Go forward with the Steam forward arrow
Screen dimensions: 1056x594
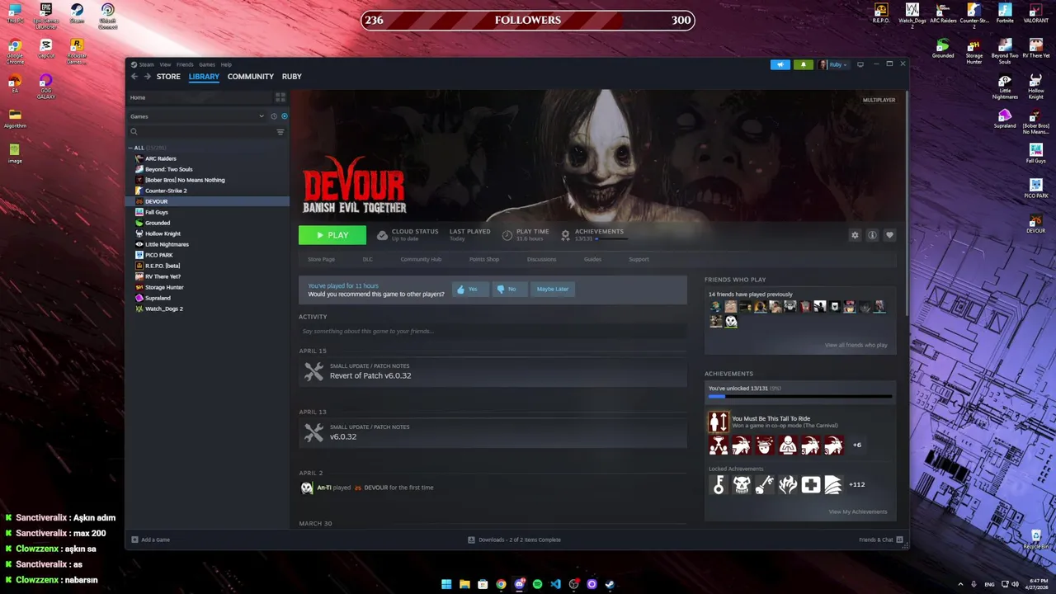[x=148, y=77]
